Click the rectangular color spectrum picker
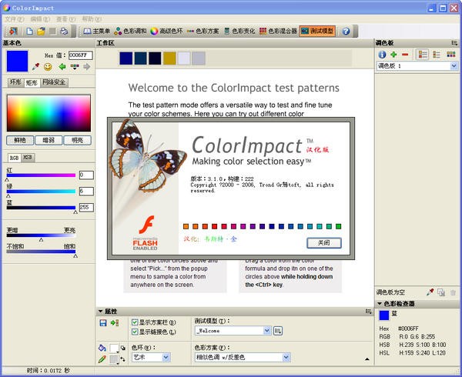The width and height of the screenshot is (462, 377). click(49, 113)
